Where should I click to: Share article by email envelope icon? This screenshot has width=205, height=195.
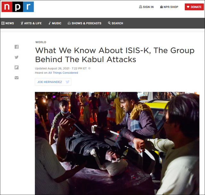17,78
